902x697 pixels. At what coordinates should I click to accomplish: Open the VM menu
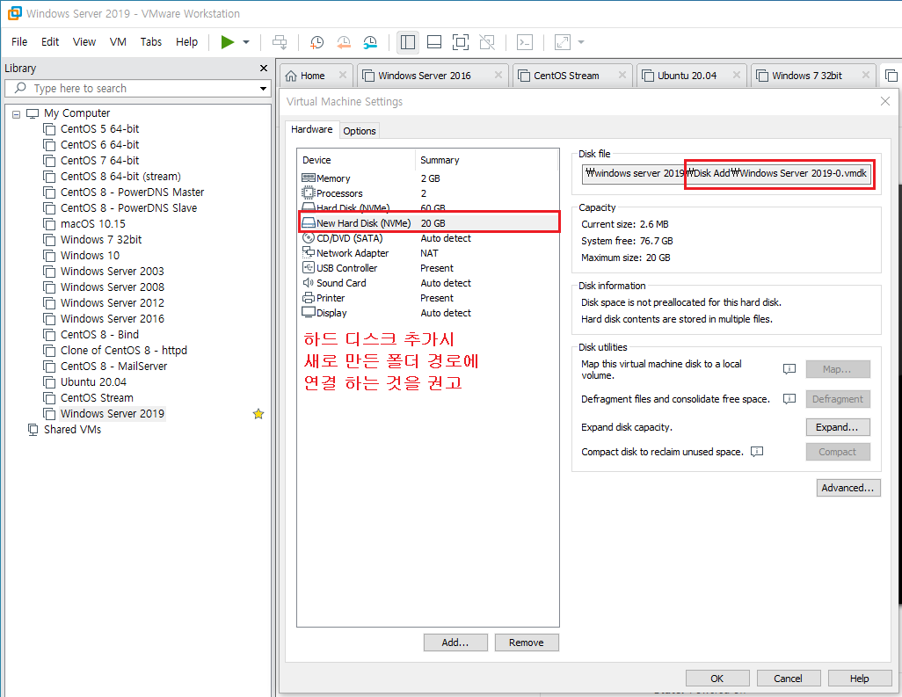118,42
